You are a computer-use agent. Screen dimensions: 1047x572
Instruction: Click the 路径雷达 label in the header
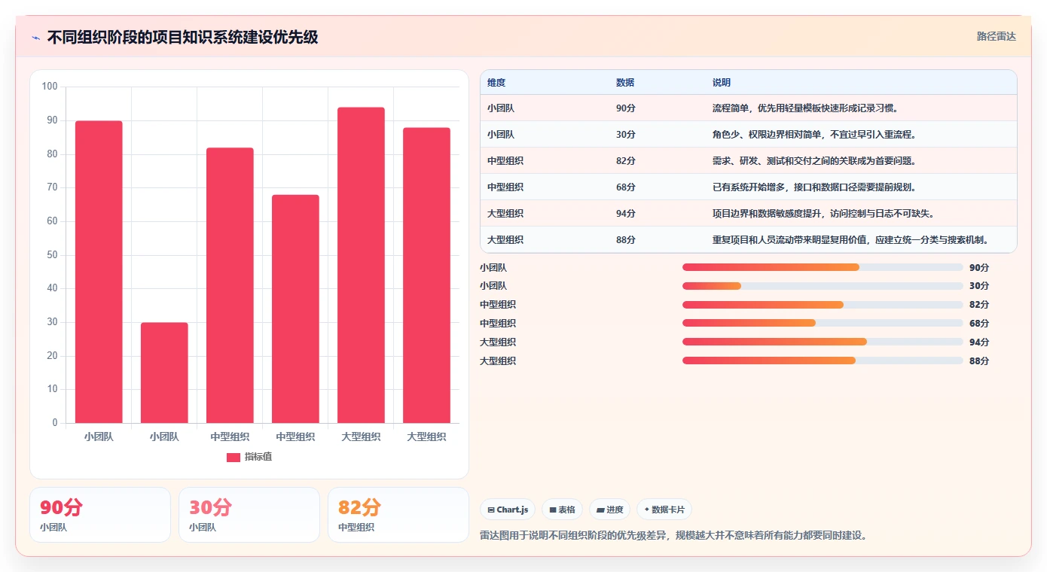tap(996, 36)
